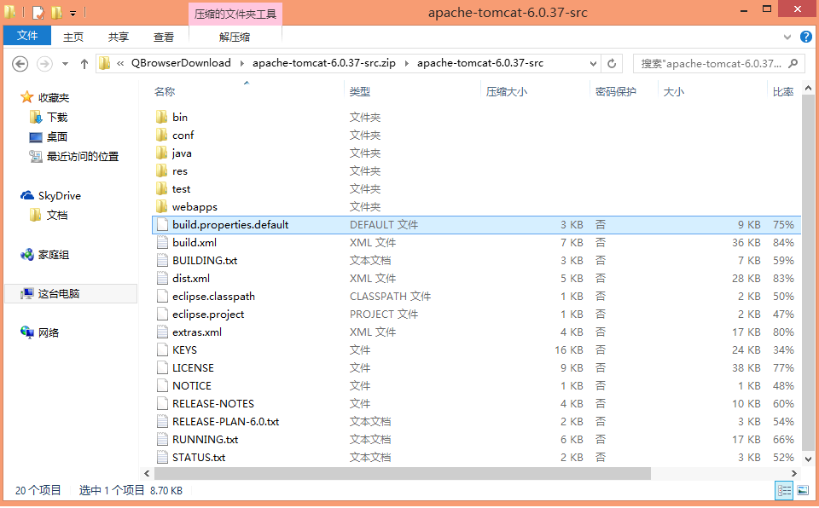Refresh the folder using the refresh icon
Screen dimensions: 819x508
[611, 62]
